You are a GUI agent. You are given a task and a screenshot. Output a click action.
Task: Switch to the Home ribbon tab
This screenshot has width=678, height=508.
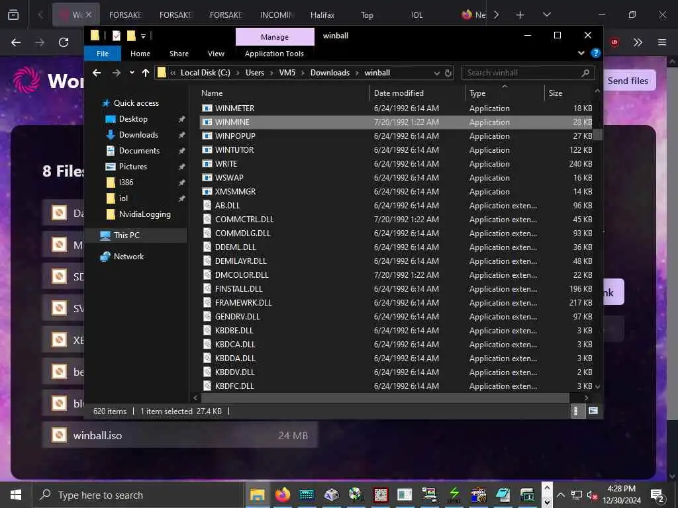[140, 54]
